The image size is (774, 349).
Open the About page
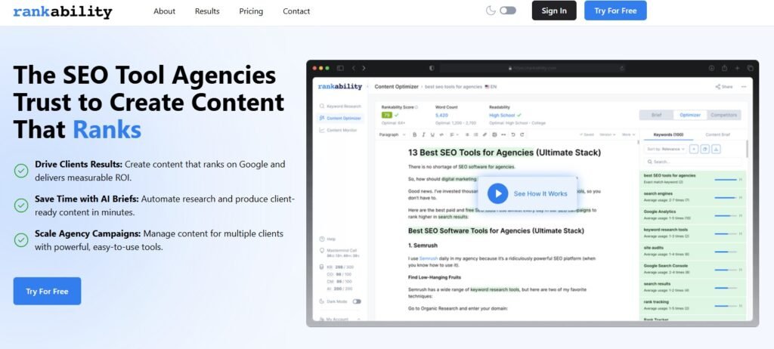pyautogui.click(x=164, y=11)
